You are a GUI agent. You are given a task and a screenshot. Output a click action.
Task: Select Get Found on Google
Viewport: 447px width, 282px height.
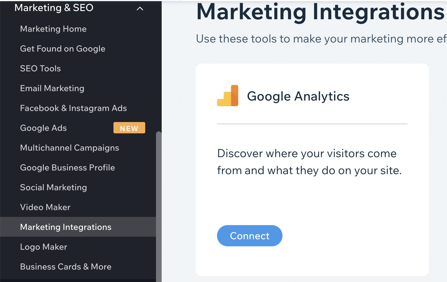[63, 48]
